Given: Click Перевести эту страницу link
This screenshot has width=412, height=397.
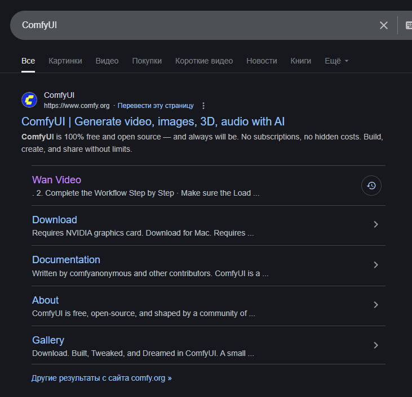Looking at the screenshot, I should 156,106.
